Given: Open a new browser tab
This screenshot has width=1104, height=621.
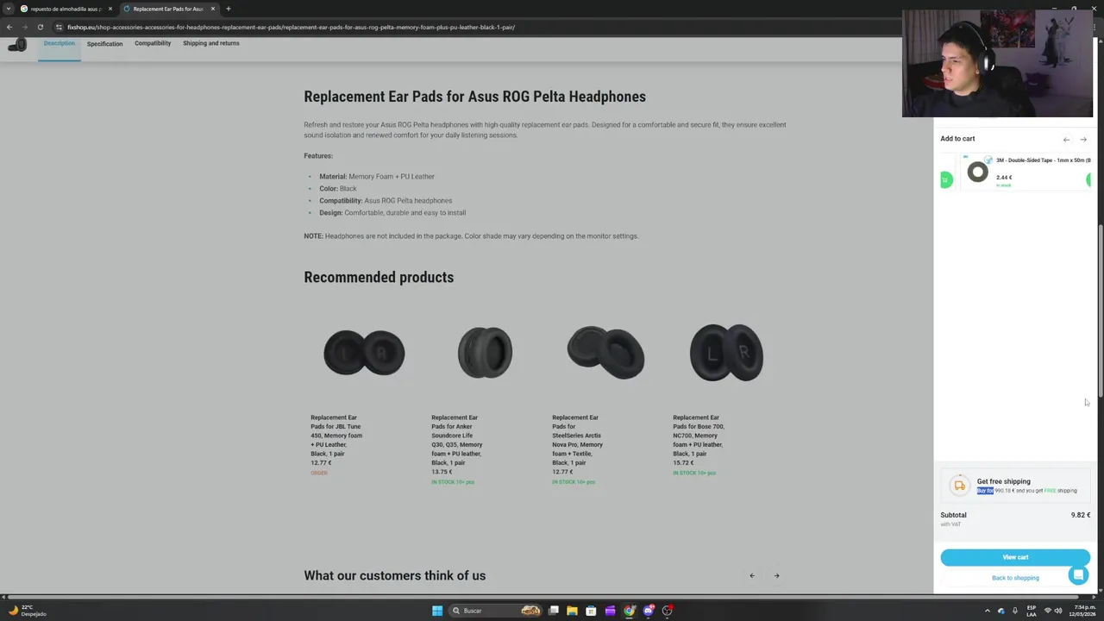Looking at the screenshot, I should (228, 9).
